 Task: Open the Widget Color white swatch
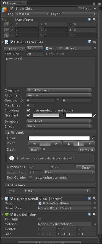[x=59, y=138]
